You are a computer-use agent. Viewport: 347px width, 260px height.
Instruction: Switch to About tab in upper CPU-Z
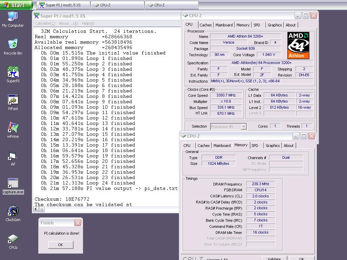290,25
